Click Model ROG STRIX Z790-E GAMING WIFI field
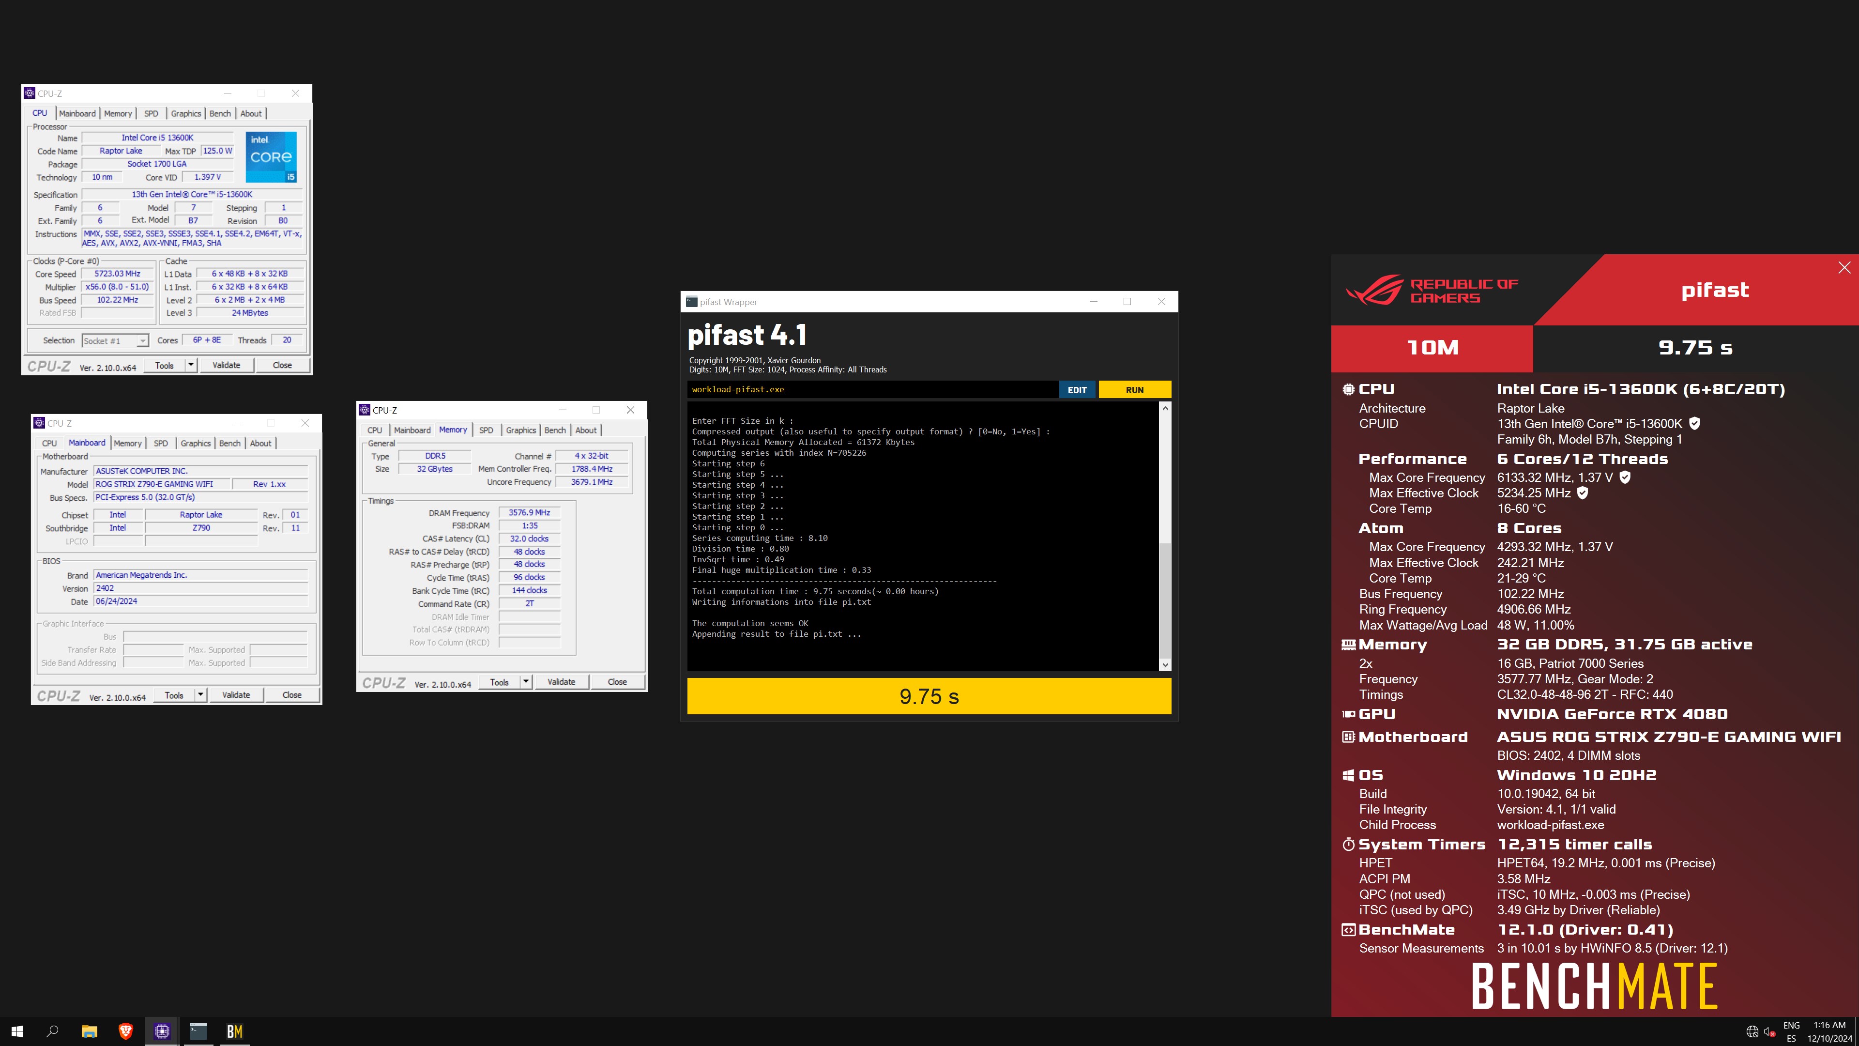This screenshot has width=1859, height=1046. pyautogui.click(x=162, y=484)
